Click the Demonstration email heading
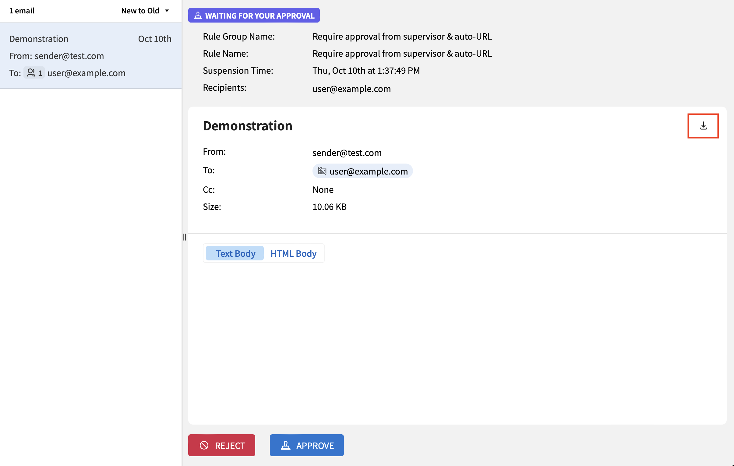The image size is (734, 466). 248,125
